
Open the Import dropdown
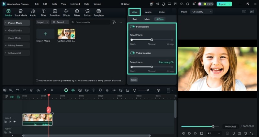[x=43, y=22]
